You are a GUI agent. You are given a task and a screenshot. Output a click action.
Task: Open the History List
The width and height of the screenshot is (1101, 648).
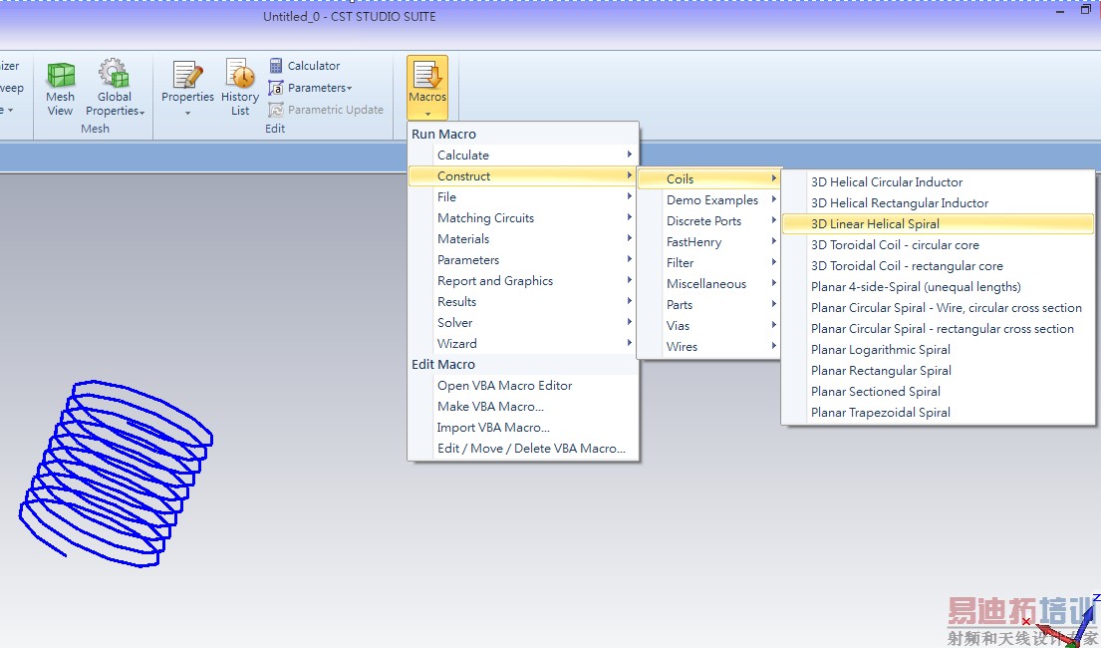240,87
